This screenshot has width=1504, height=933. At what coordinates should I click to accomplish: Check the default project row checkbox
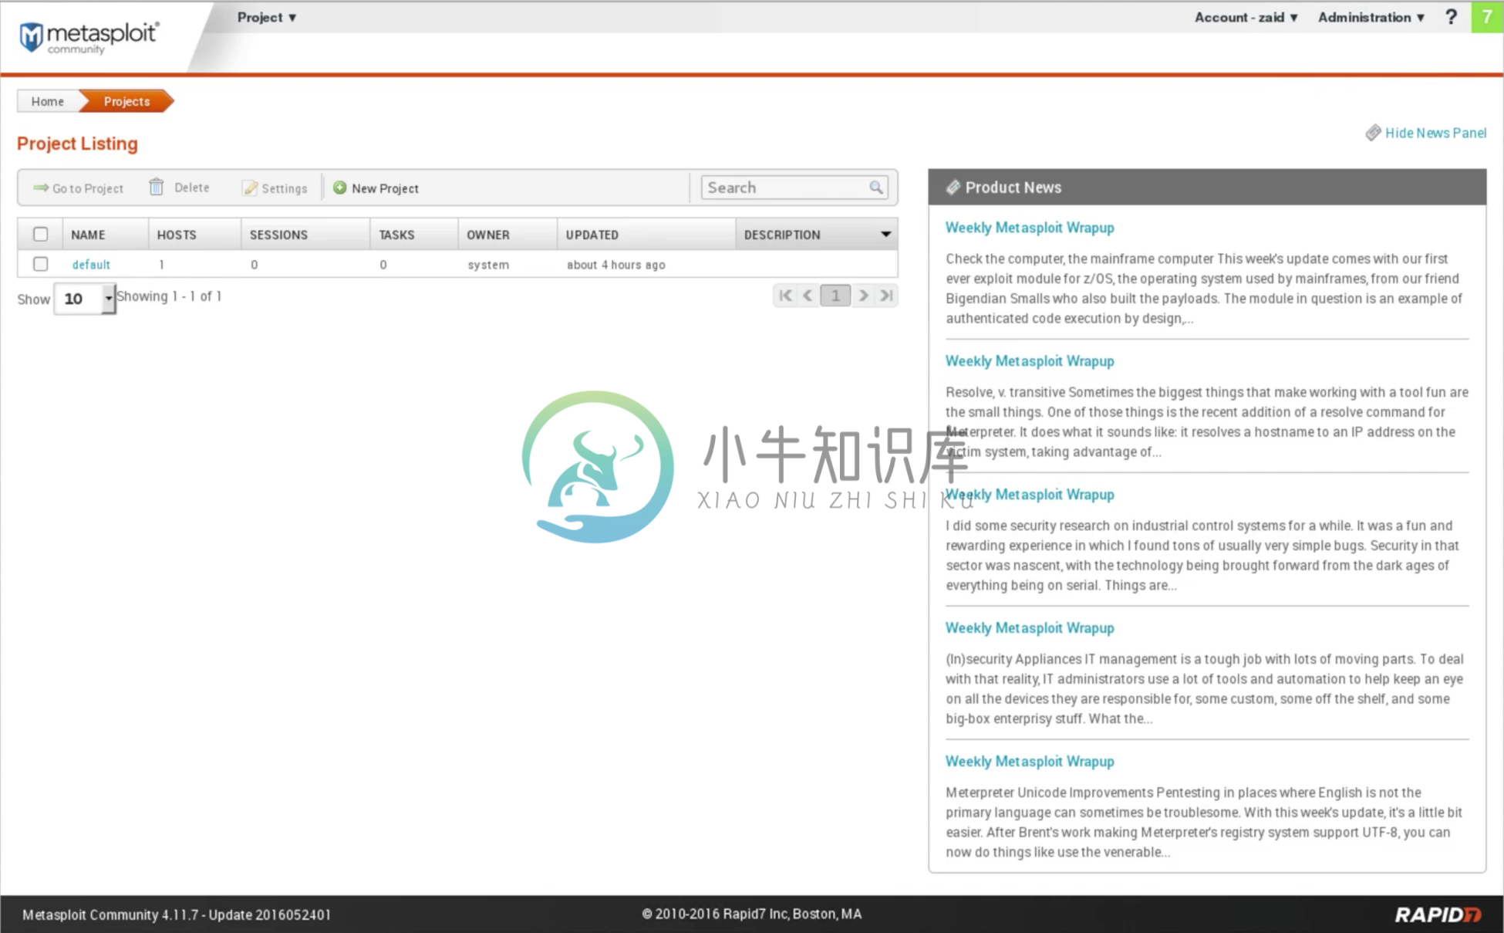pyautogui.click(x=41, y=264)
